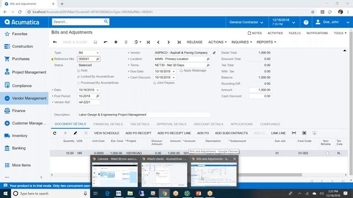Screen dimensions: 353x198
Task: Open the Banking workspace
Action: click(19, 148)
